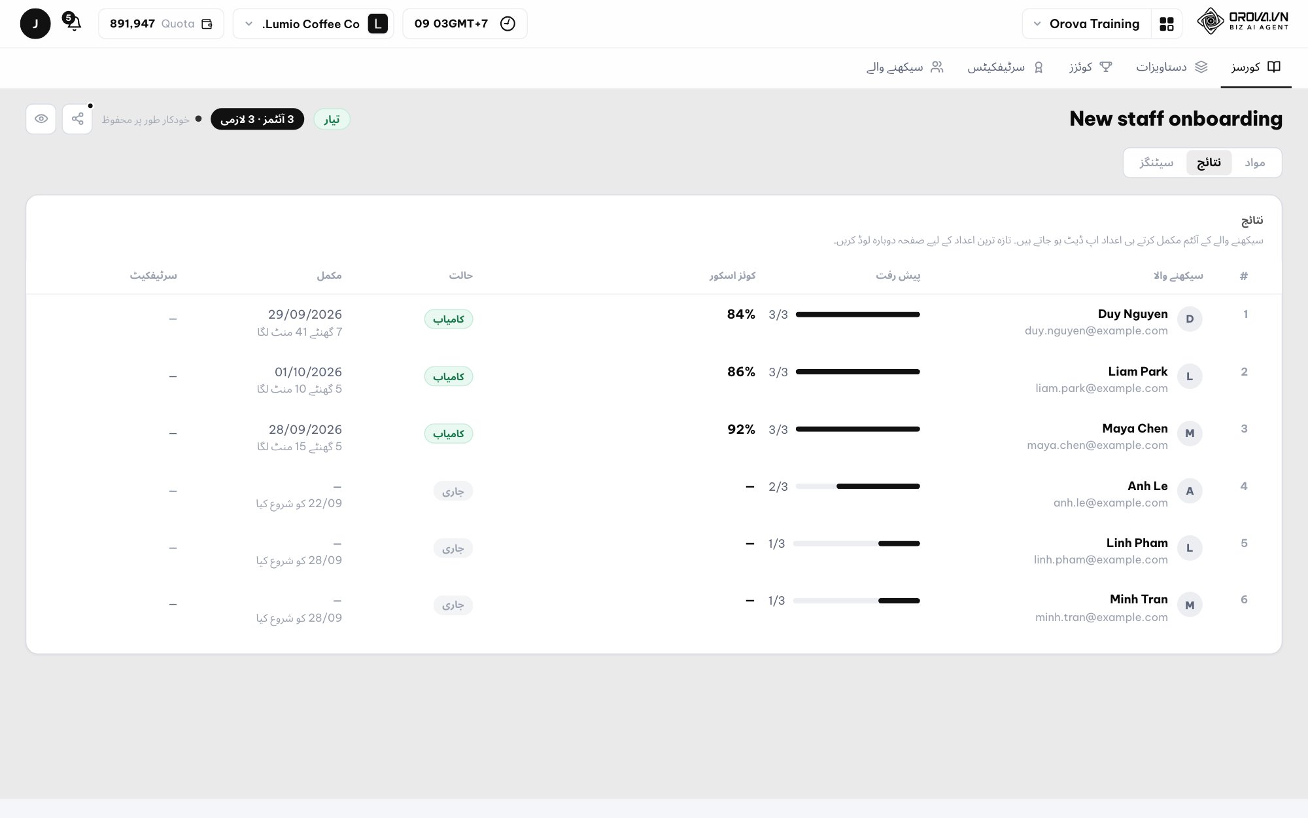Click the 09 03GMT+7 time box
This screenshot has height=818, width=1308.
pyautogui.click(x=465, y=24)
